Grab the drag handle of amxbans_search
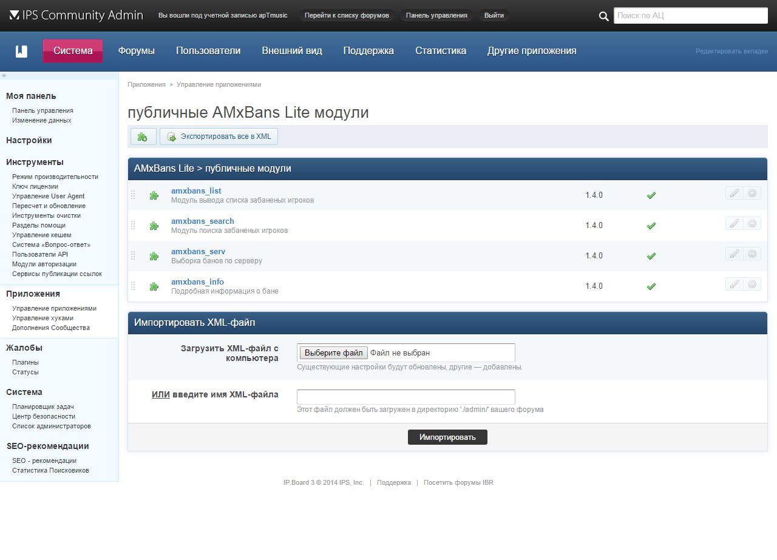 (x=133, y=226)
